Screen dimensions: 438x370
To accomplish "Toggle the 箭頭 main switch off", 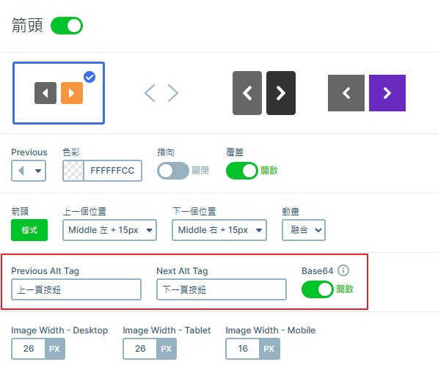I will 67,26.
